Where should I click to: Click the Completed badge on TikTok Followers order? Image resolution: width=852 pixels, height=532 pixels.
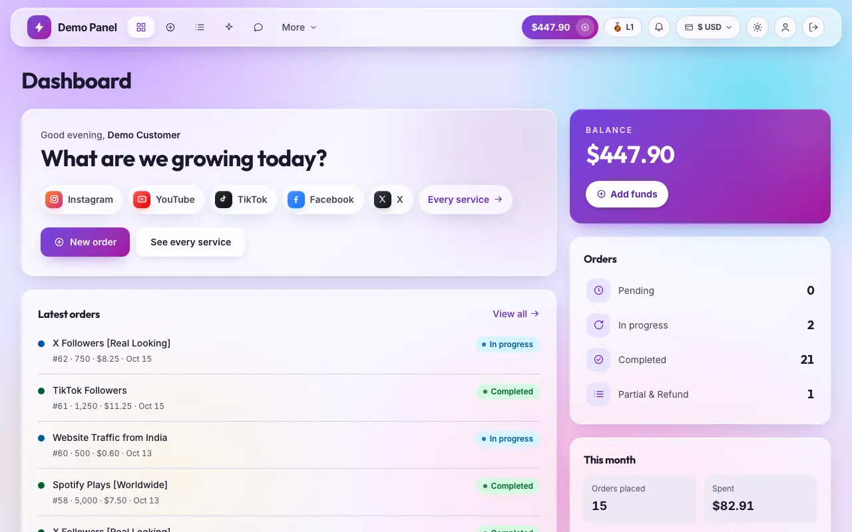[x=508, y=392]
